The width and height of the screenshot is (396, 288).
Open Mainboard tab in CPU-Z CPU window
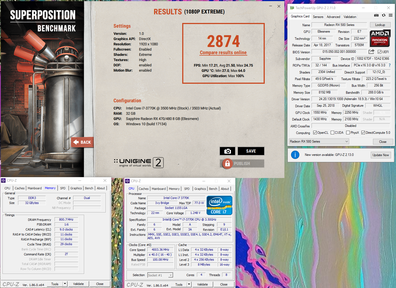(x=159, y=189)
